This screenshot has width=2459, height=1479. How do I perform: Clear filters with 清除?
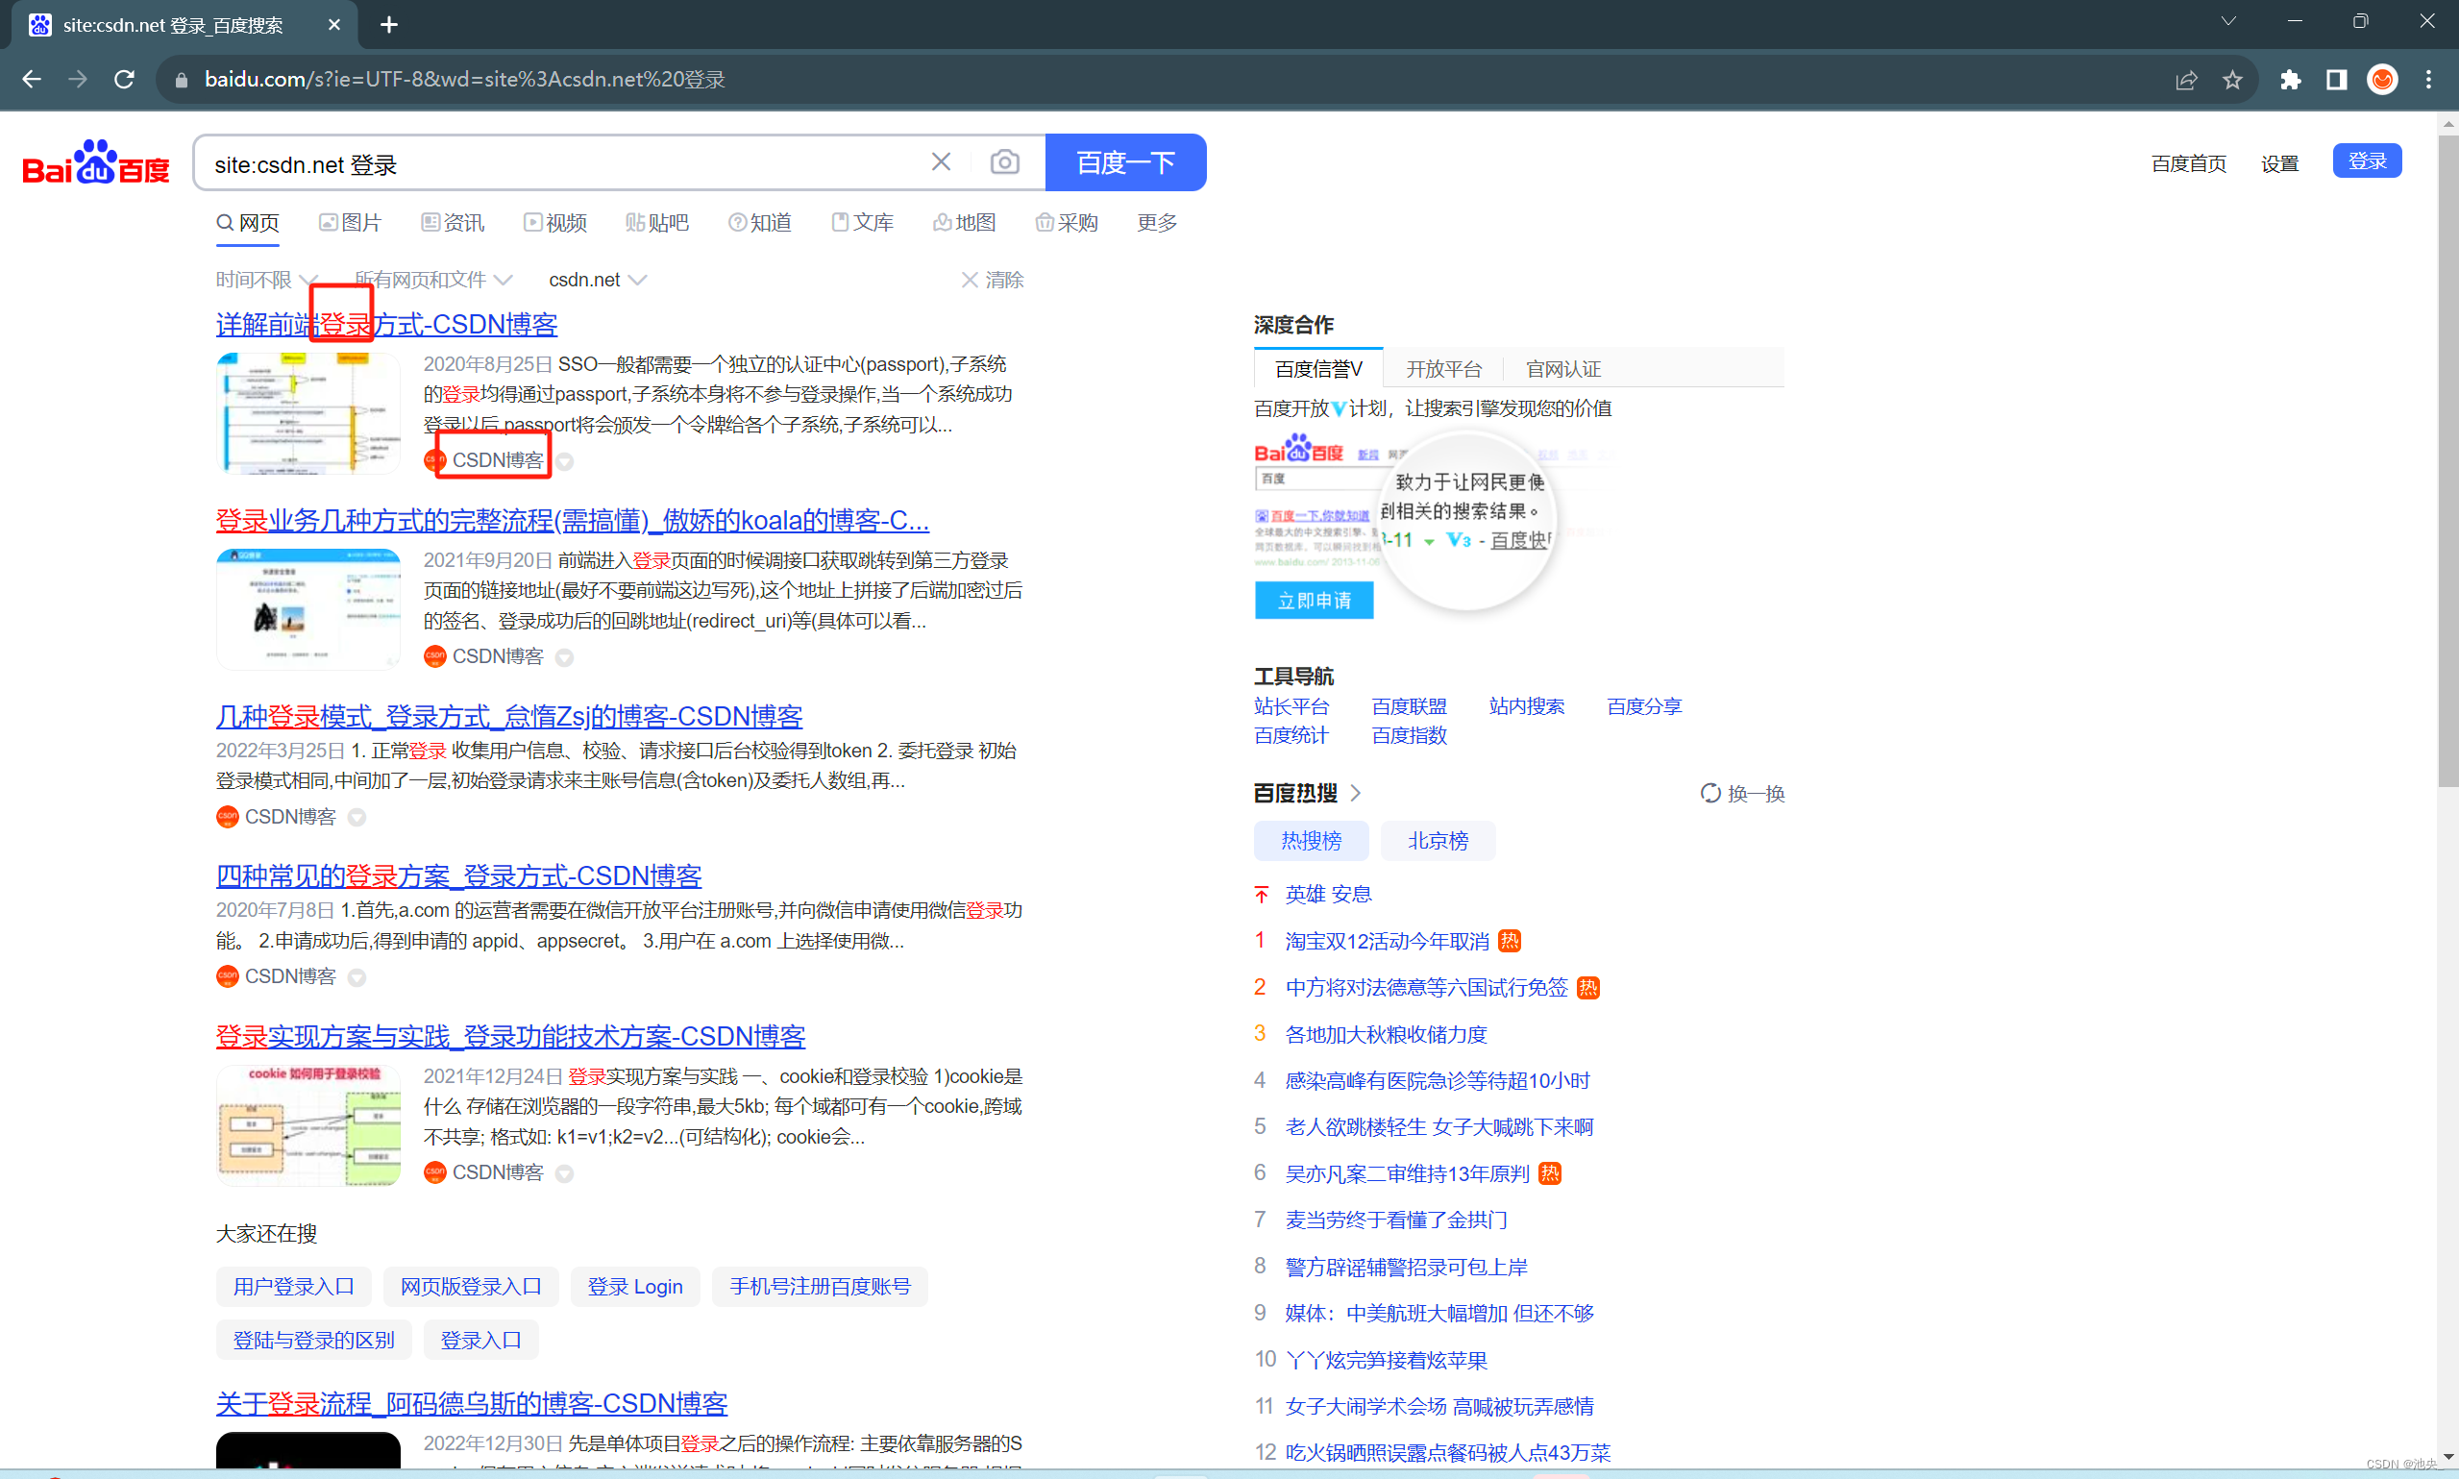click(x=993, y=280)
